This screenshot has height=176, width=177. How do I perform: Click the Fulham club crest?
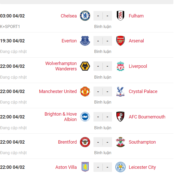120,16
